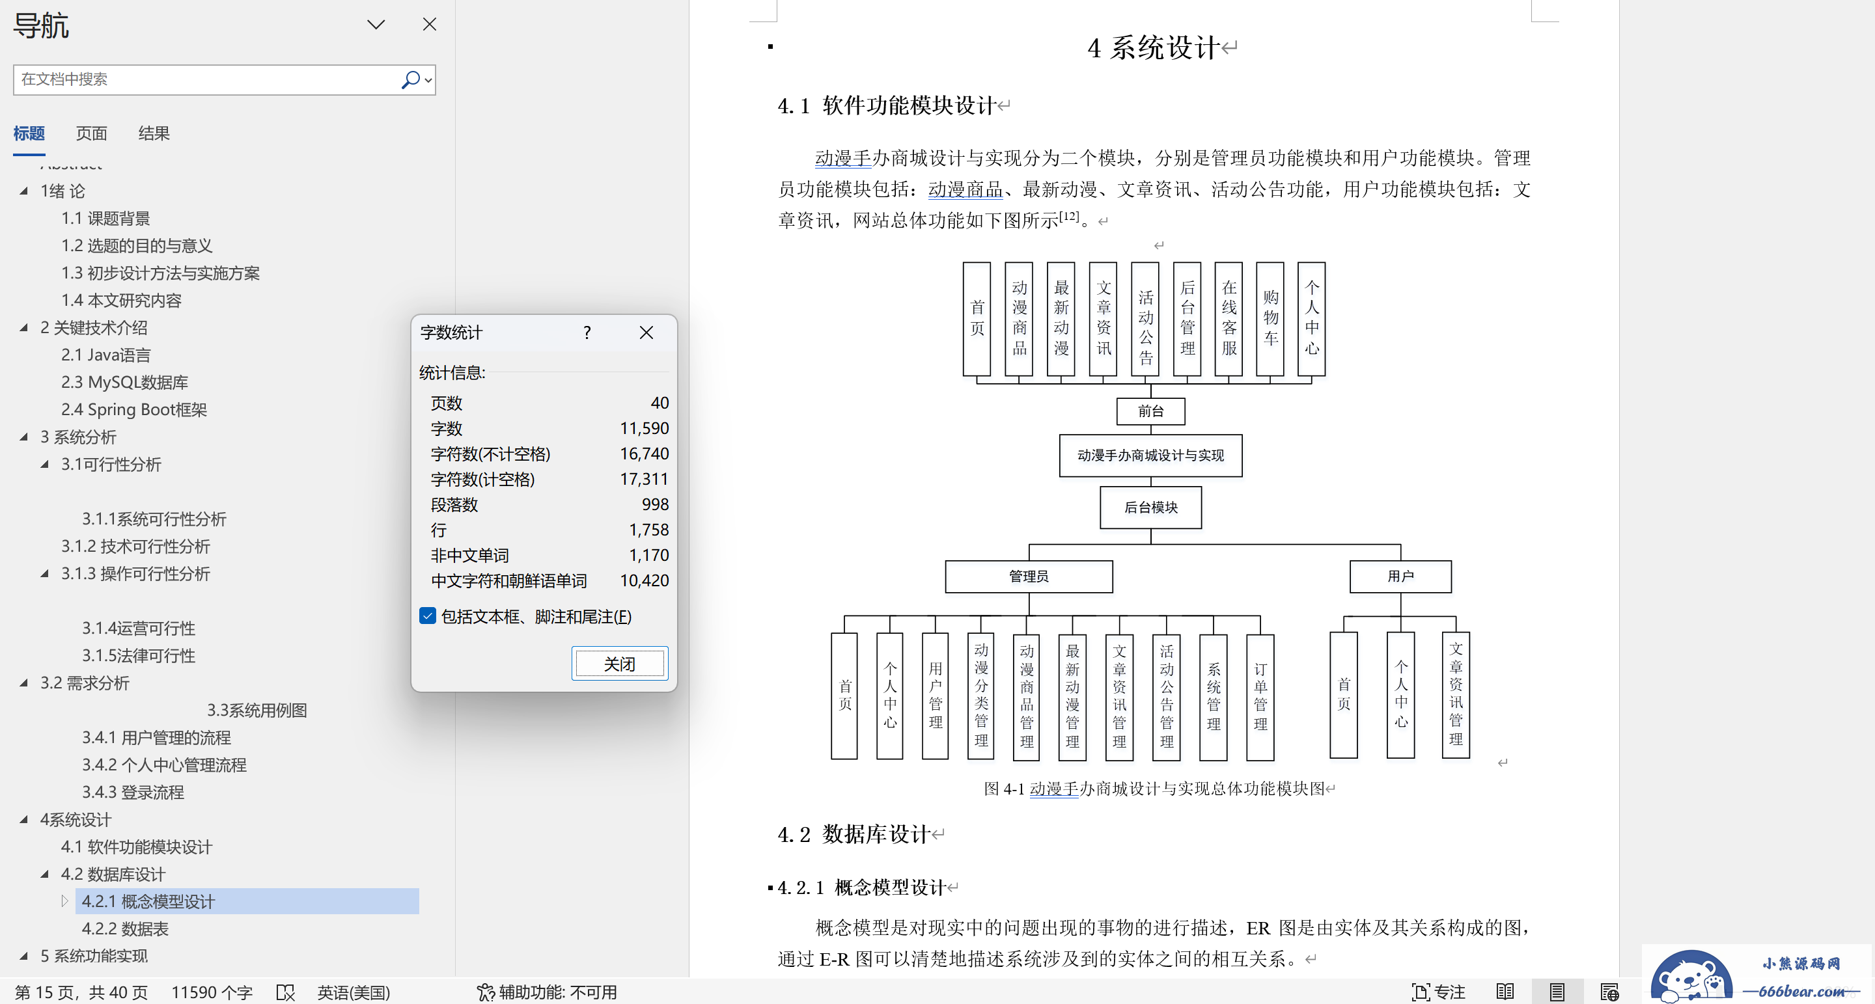Open navigation pane task options chevron
Screen dimensions: 1875x1004
coord(376,25)
